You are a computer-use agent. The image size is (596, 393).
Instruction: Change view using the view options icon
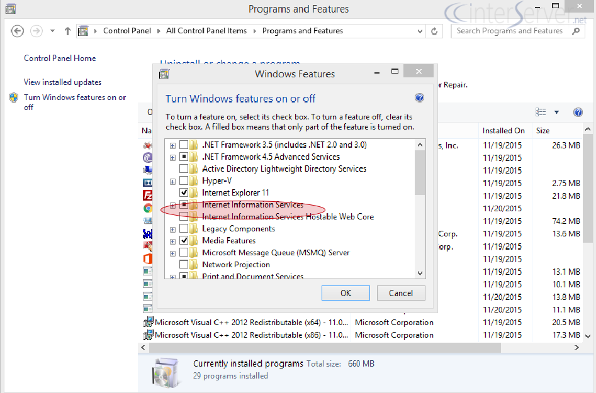[x=541, y=112]
